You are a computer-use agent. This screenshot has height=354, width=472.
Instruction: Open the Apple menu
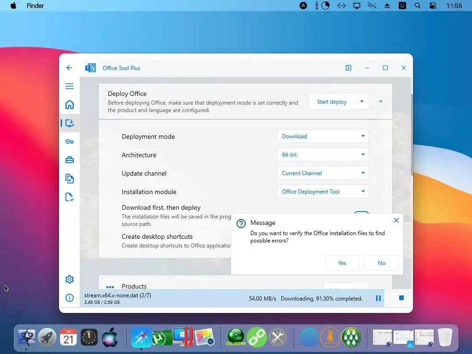[x=13, y=6]
